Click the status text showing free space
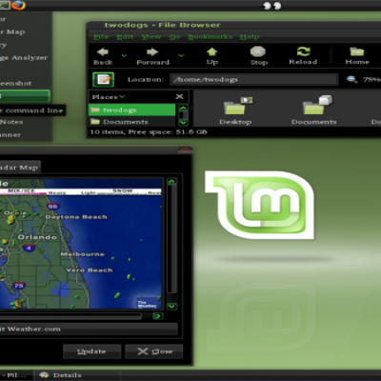The height and width of the screenshot is (381, 381). pos(149,132)
